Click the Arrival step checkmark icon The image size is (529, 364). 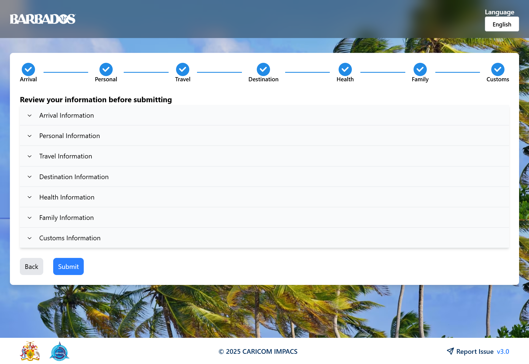(x=28, y=69)
